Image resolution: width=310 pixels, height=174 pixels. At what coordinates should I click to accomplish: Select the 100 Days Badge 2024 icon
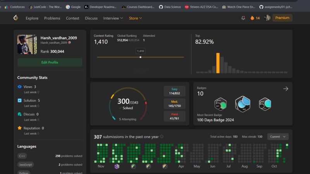(243, 104)
